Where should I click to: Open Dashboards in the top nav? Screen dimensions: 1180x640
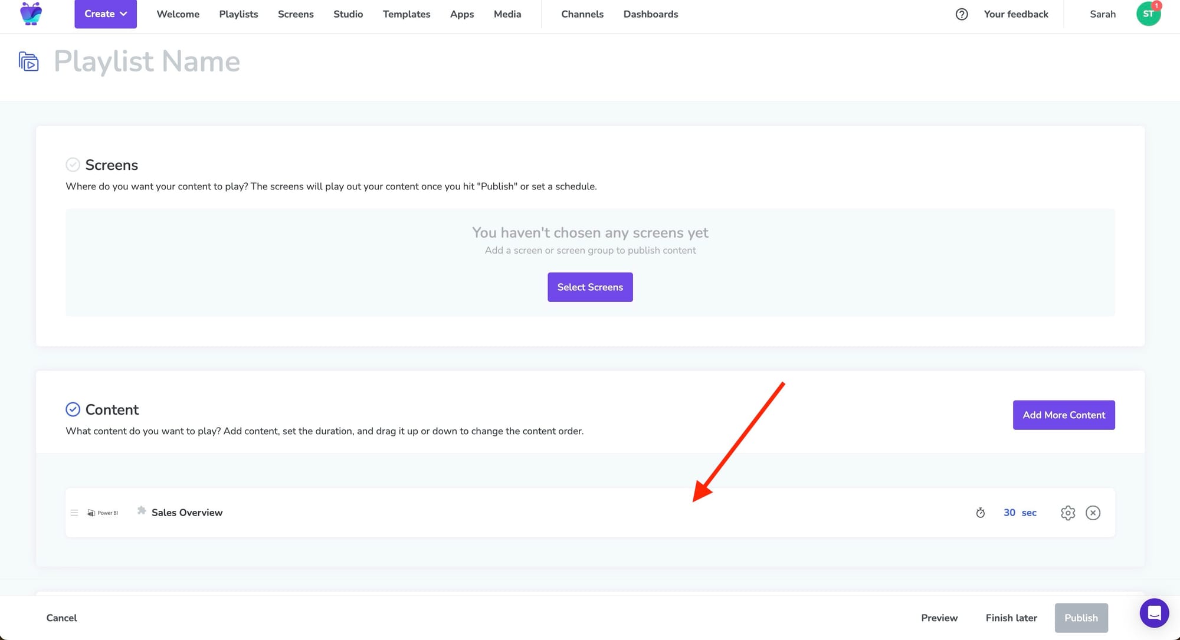point(651,14)
